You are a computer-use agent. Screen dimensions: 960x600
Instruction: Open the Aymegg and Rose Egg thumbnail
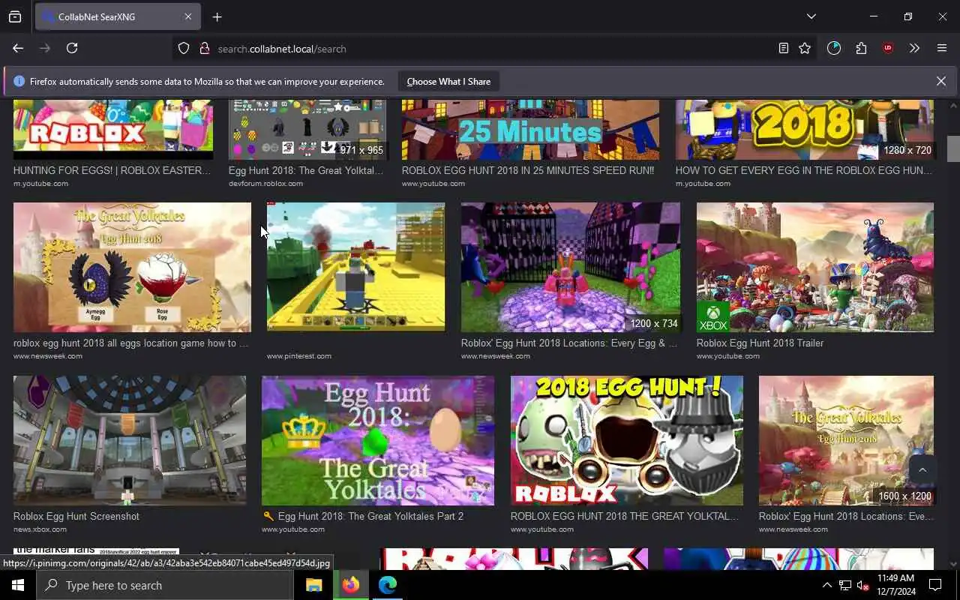[132, 267]
